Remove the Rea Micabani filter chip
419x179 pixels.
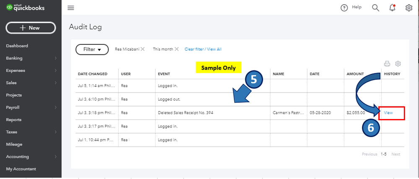click(x=143, y=49)
